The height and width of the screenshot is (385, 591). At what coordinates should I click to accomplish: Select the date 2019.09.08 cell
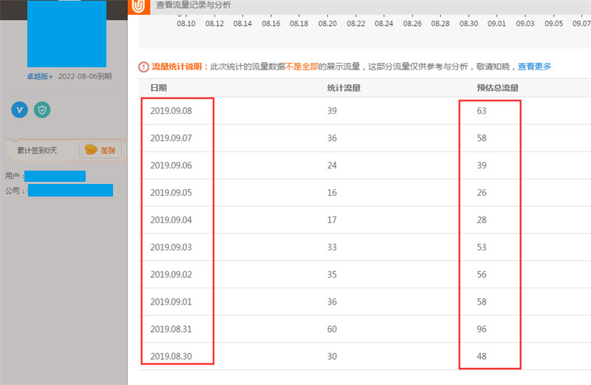tap(171, 111)
